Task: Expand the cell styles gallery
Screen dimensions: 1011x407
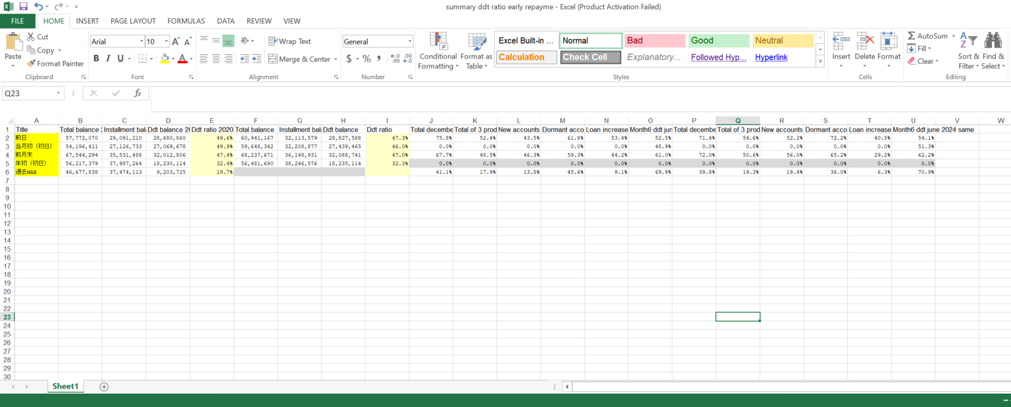Action: pos(820,61)
